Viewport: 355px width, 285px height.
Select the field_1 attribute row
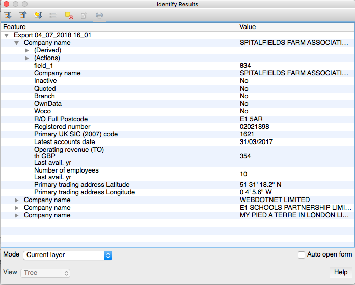pos(178,66)
